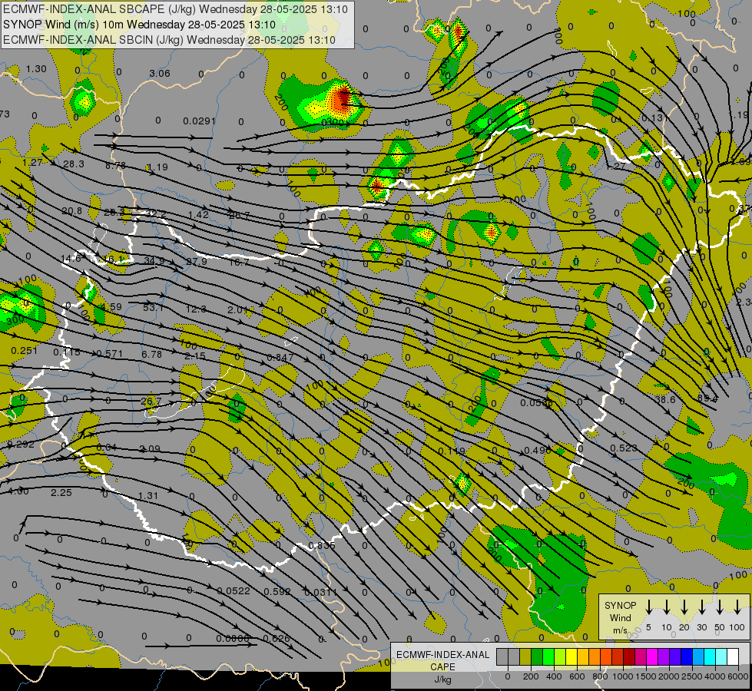Select the pure blue swatch in CAPE legend

coord(686,657)
